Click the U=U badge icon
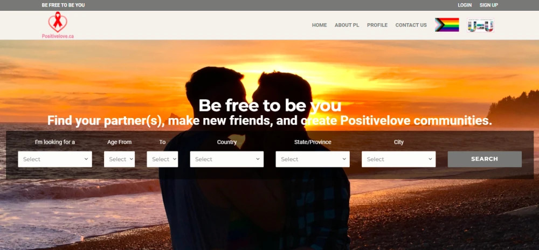The height and width of the screenshot is (250, 539). pyautogui.click(x=480, y=25)
